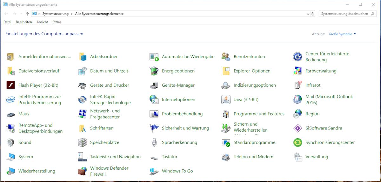Open the Farbverwaltung icon
Image resolution: width=381 pixels, height=182 pixels.
pos(297,71)
